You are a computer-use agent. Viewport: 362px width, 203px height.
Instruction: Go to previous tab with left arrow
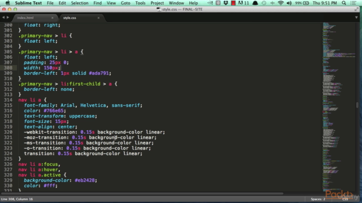pos(3,17)
